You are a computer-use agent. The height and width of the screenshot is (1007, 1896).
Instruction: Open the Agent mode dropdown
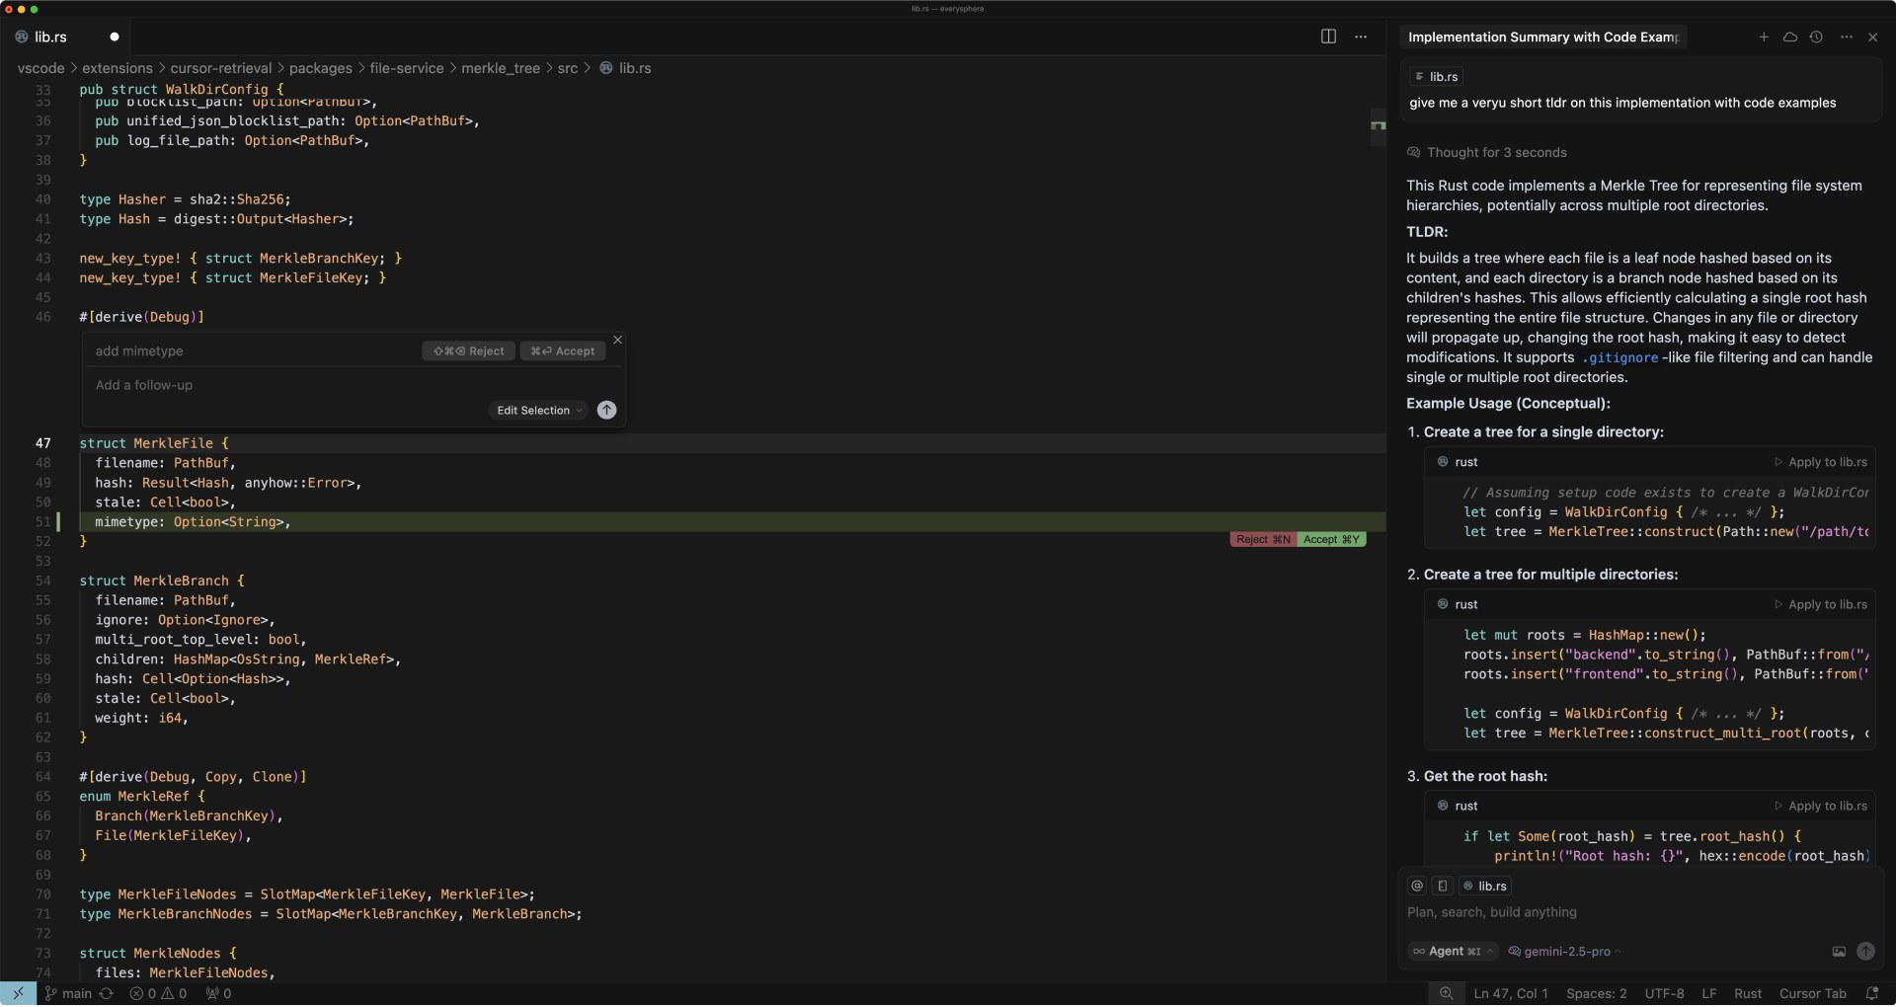tap(1453, 952)
